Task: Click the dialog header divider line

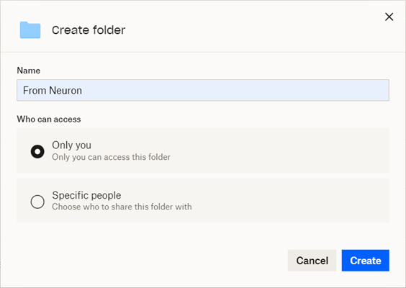Action: [x=203, y=52]
